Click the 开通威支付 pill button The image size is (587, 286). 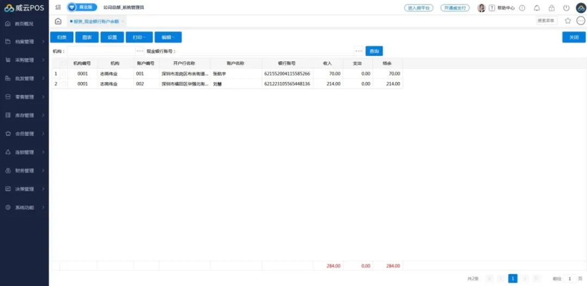click(x=455, y=8)
